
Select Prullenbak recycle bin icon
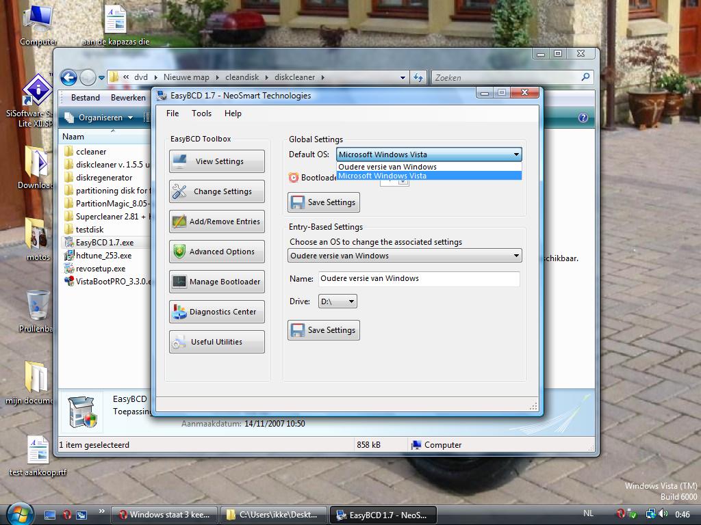(37, 311)
